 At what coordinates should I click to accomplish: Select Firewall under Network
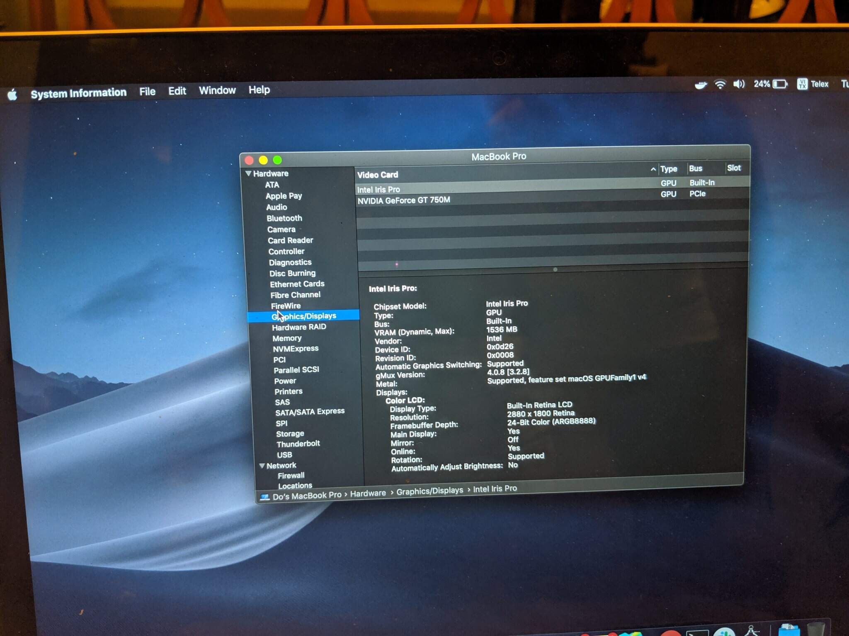291,475
